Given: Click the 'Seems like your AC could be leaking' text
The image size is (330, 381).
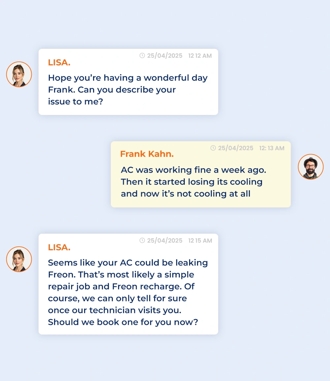Looking at the screenshot, I should [x=128, y=263].
